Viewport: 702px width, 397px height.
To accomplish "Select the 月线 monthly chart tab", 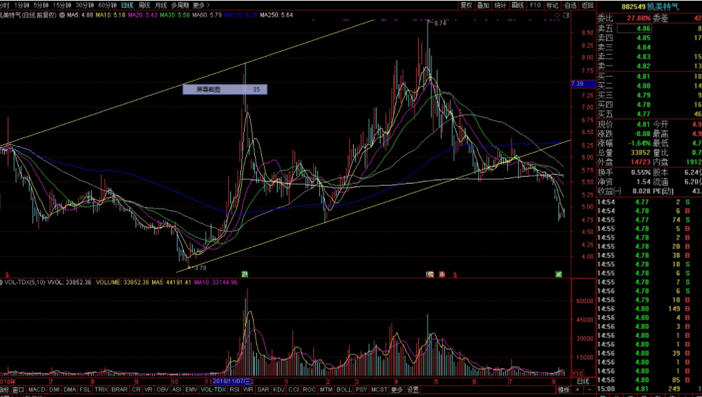I will pyautogui.click(x=161, y=6).
